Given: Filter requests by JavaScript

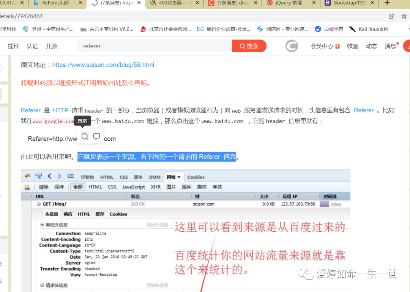Looking at the screenshot, I should click(133, 187).
